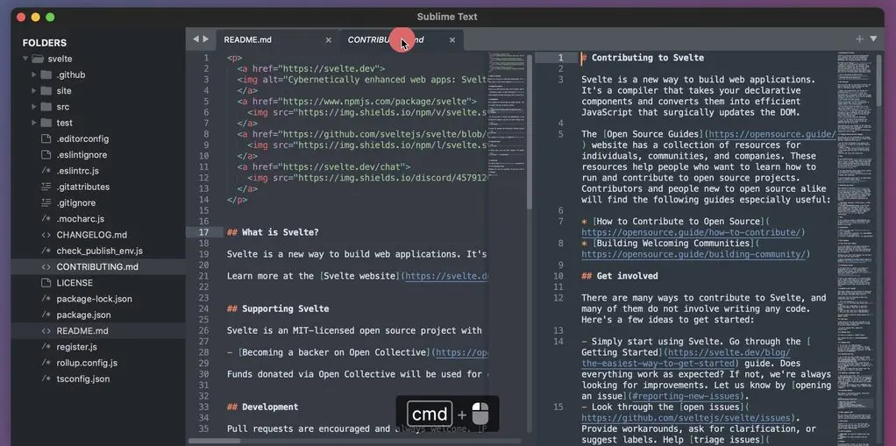Click the test folder icon

tap(46, 122)
